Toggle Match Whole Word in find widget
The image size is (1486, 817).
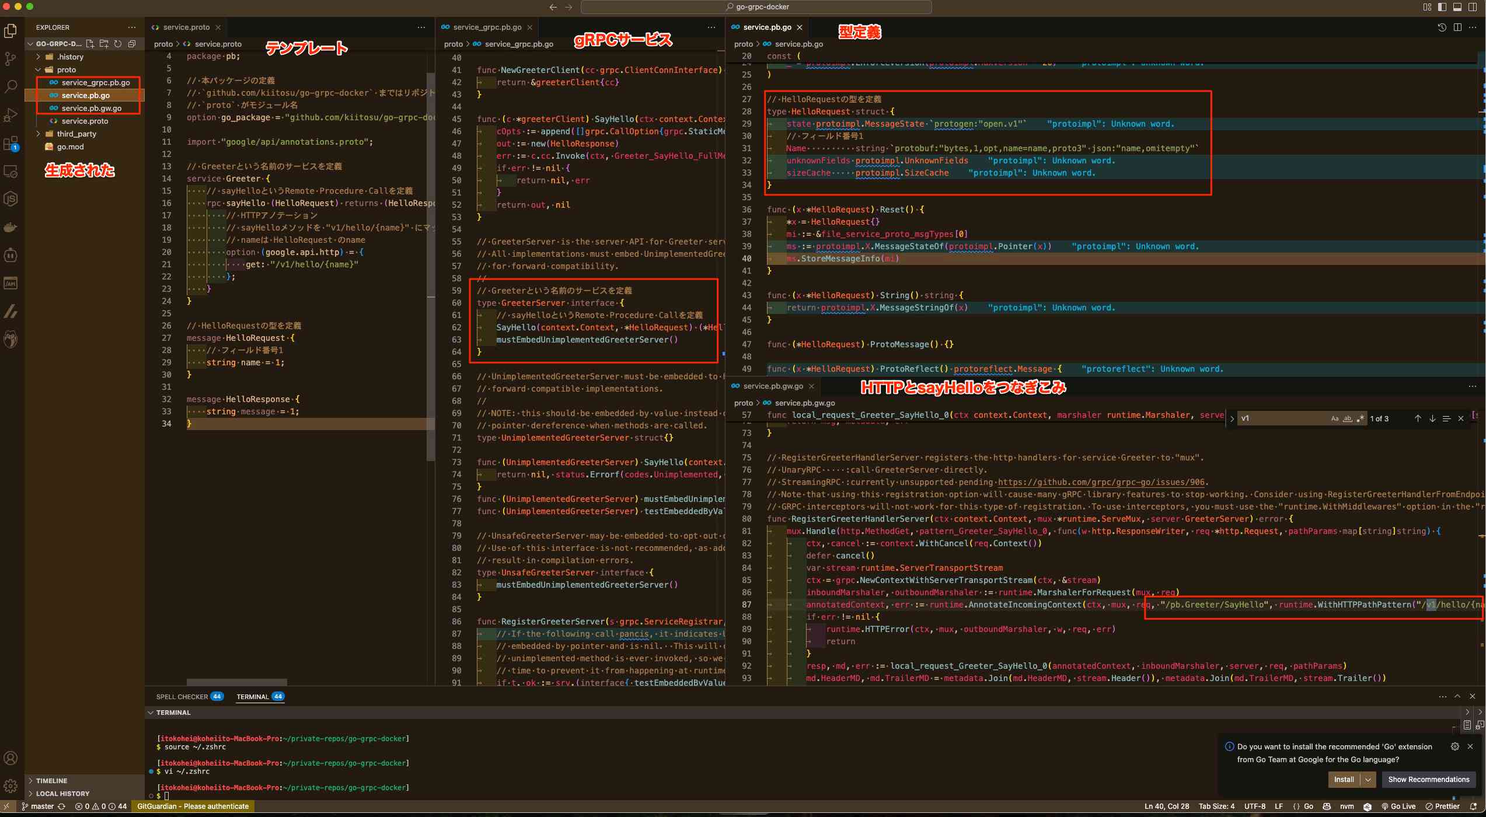coord(1347,418)
